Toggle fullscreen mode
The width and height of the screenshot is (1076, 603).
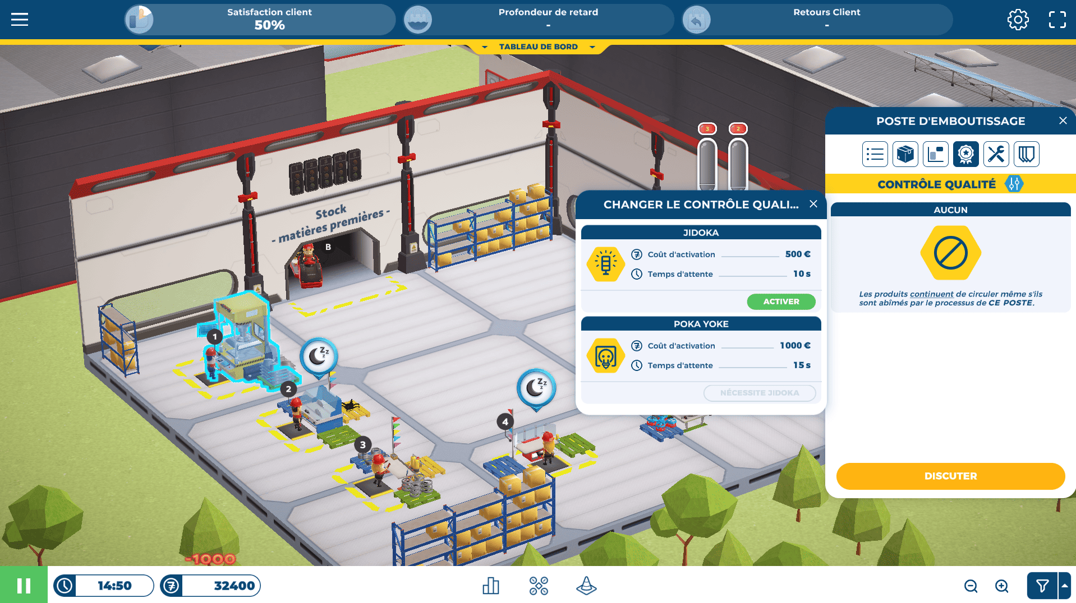(1057, 20)
